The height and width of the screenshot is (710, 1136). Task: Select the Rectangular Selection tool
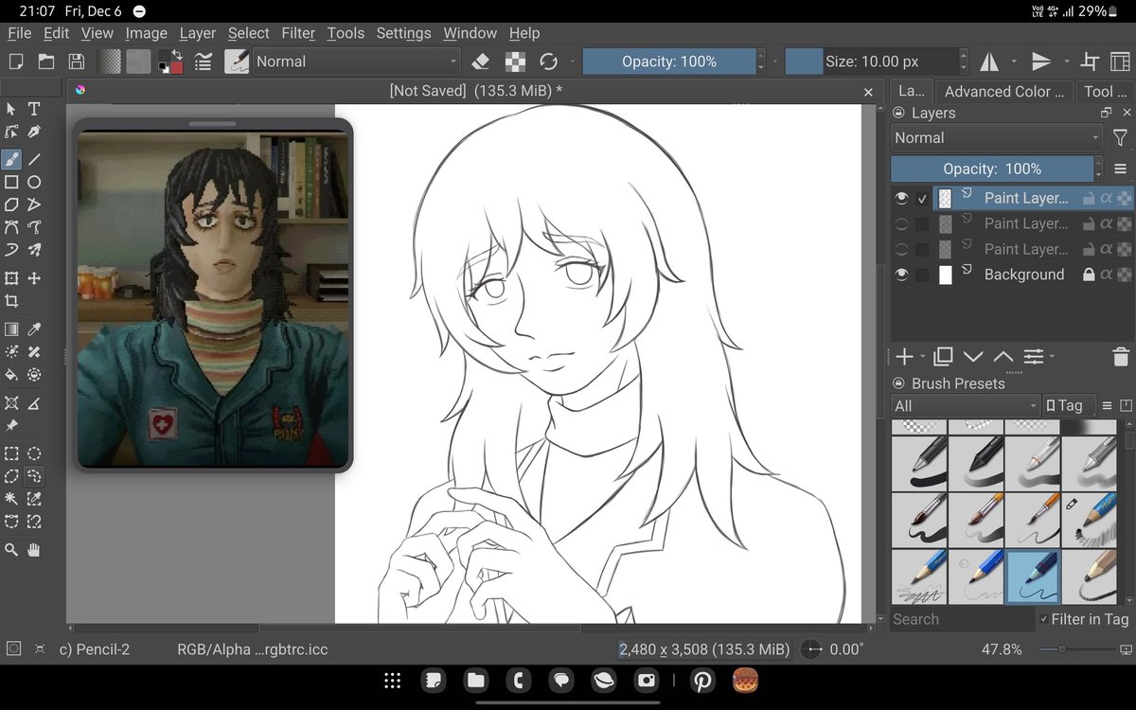11,453
